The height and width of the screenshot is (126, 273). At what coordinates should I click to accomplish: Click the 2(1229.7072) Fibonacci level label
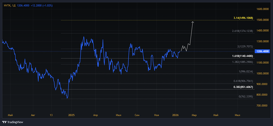pyautogui.click(x=245, y=46)
